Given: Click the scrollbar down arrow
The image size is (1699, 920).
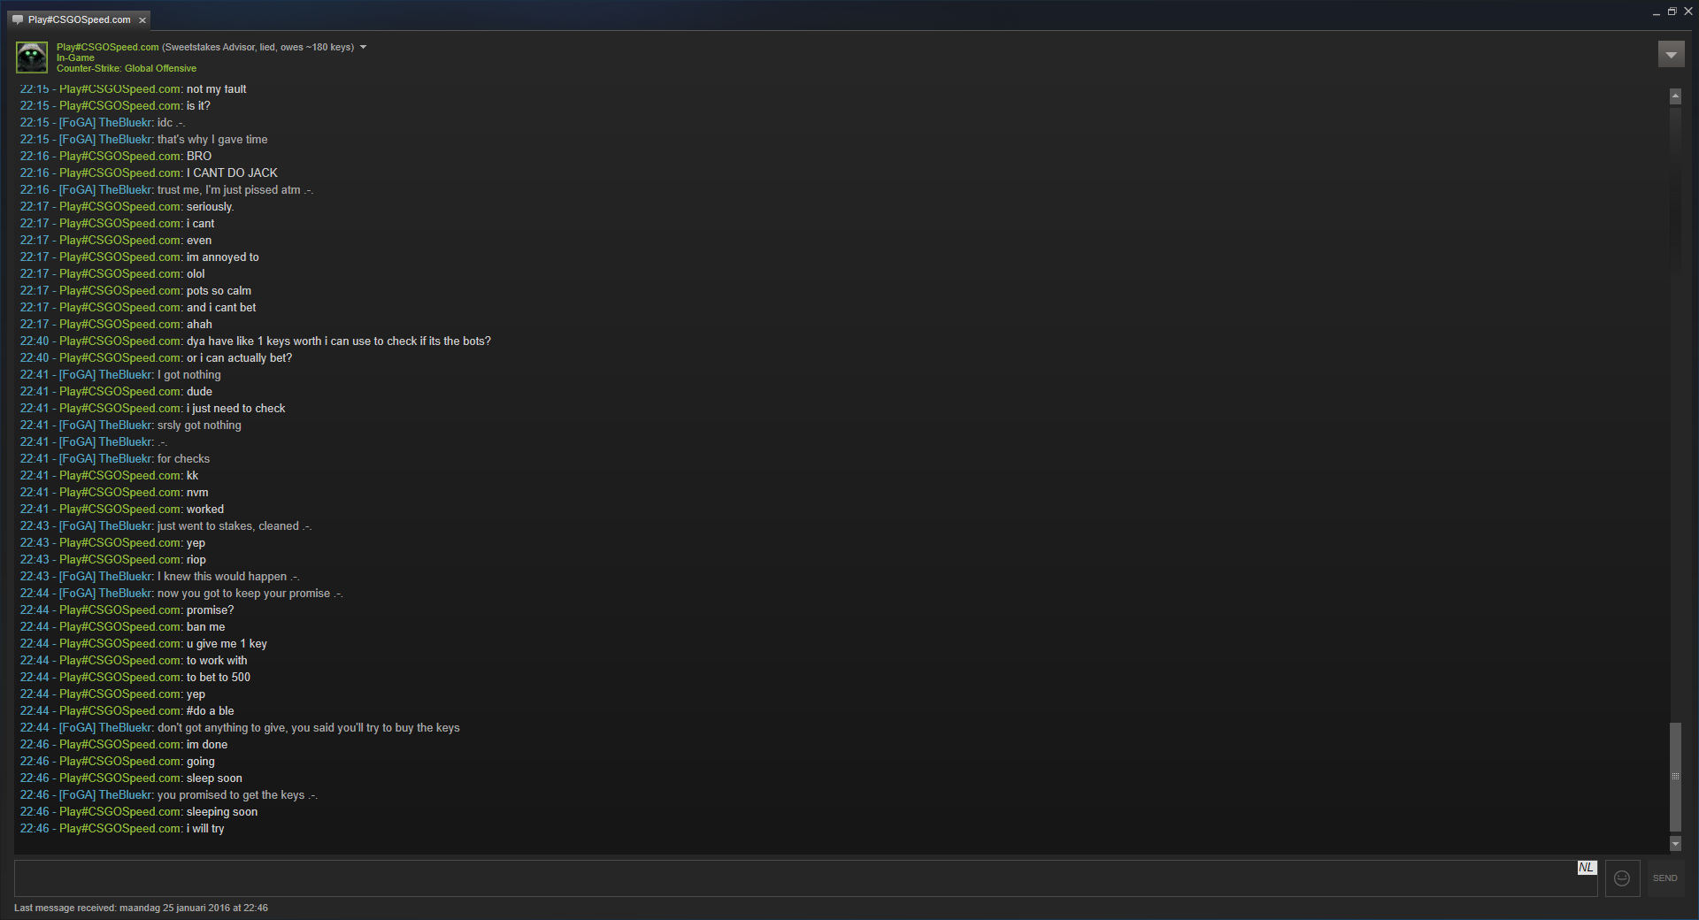Looking at the screenshot, I should point(1675,845).
